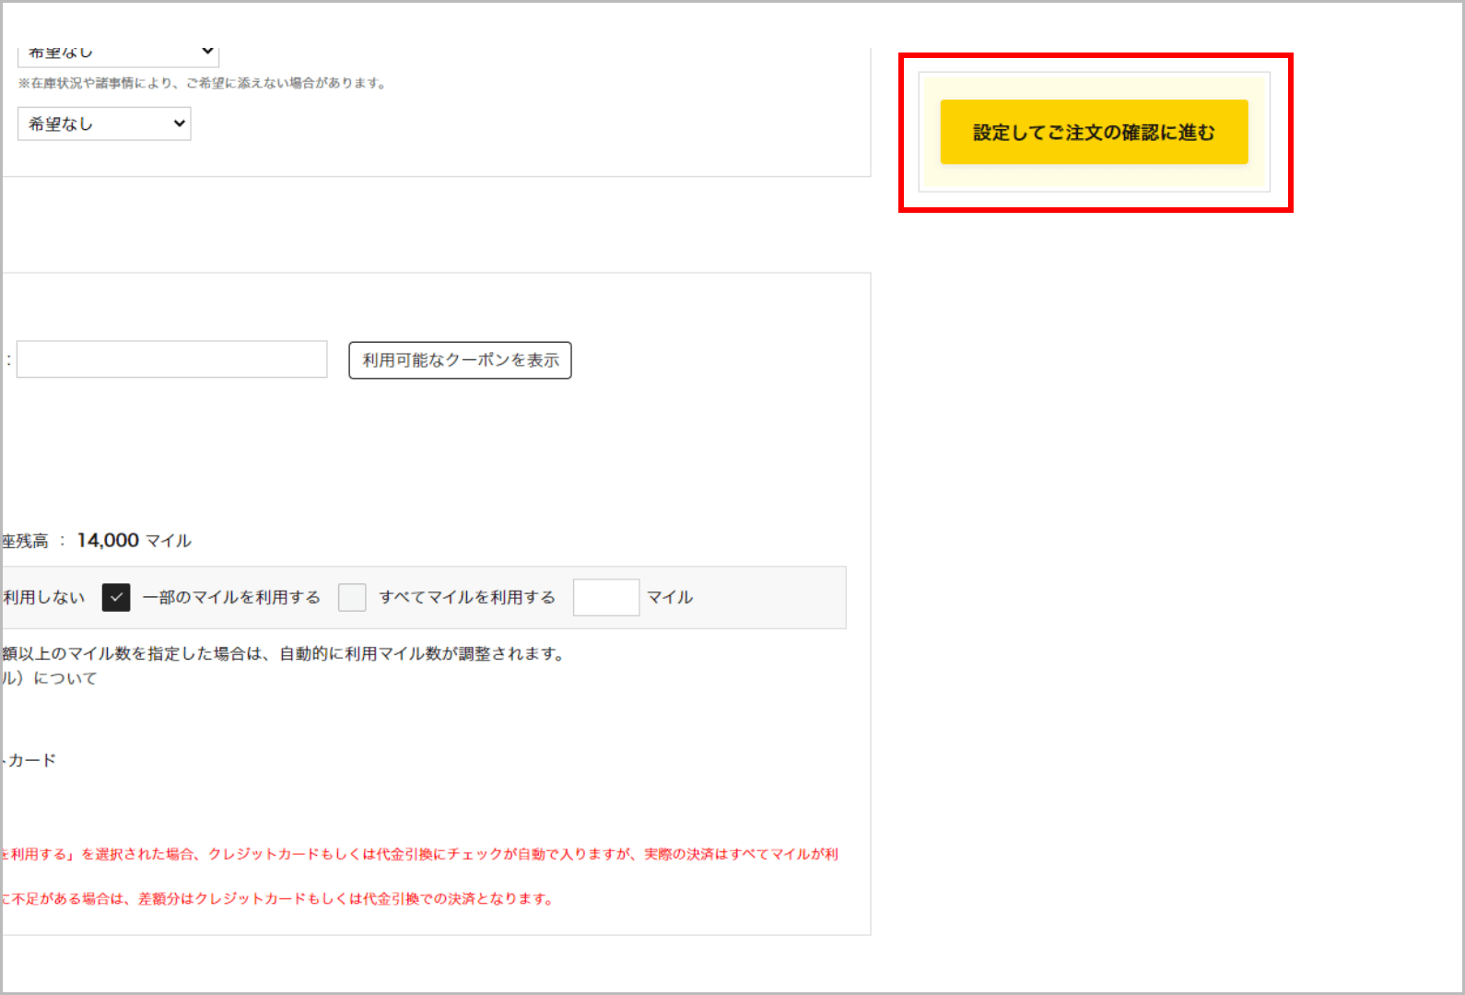The height and width of the screenshot is (995, 1465).
Task: Click the マイル unit label after input
Action: pos(670,598)
